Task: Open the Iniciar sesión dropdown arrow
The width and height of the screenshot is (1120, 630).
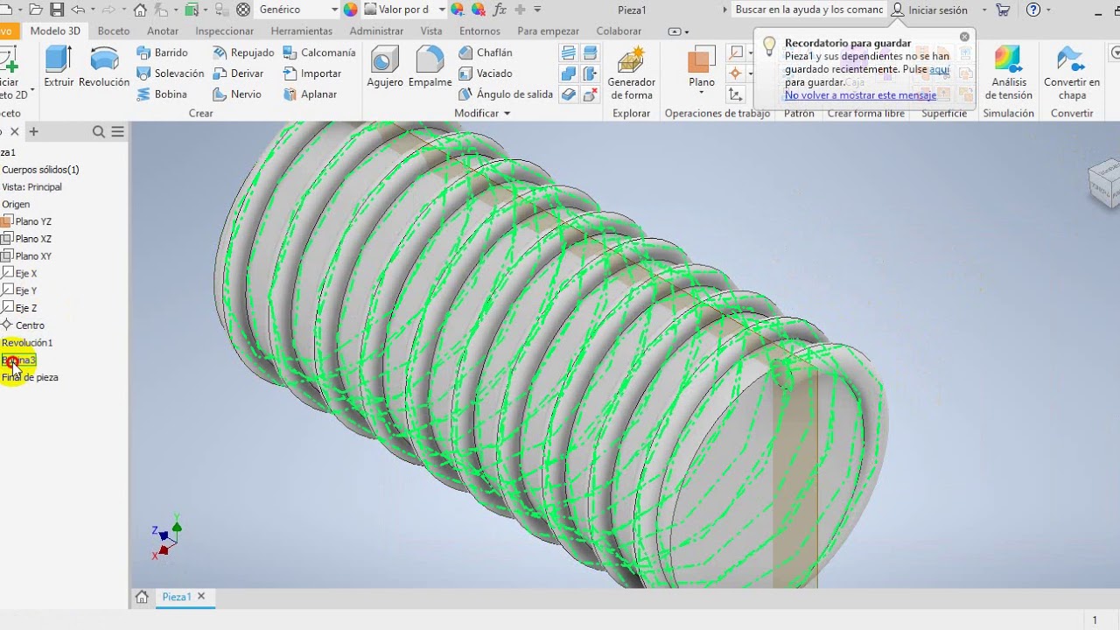Action: point(984,10)
